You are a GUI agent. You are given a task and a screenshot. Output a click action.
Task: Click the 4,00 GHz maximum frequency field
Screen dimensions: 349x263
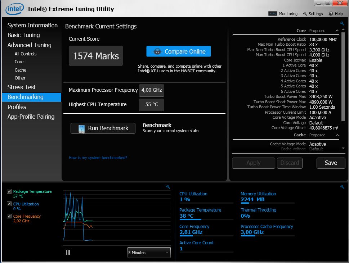(x=152, y=90)
